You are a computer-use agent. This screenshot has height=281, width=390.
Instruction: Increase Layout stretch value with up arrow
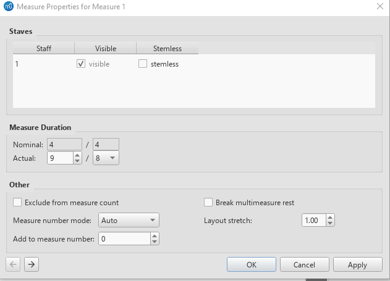click(x=330, y=218)
